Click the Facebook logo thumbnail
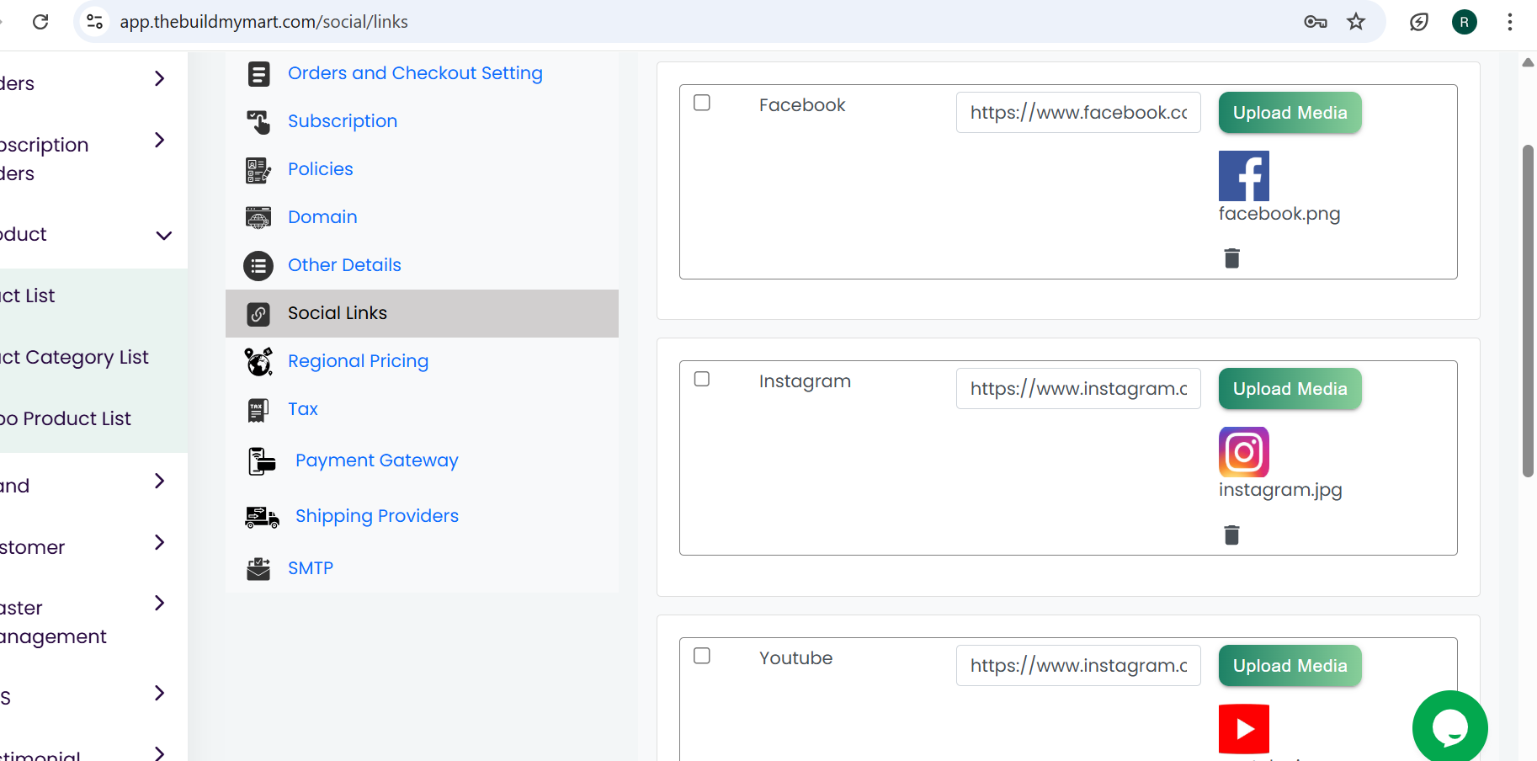Image resolution: width=1537 pixels, height=761 pixels. (x=1244, y=176)
